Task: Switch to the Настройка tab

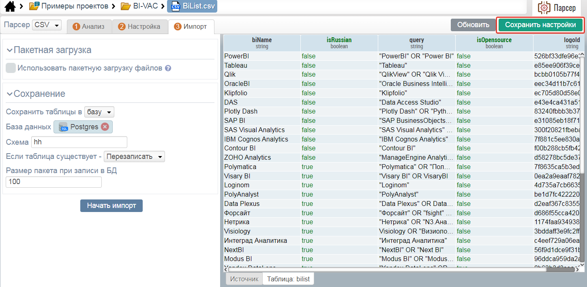Action: coord(139,26)
